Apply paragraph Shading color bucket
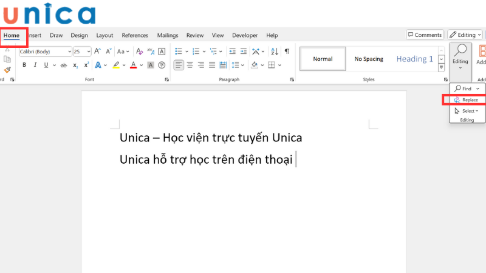The width and height of the screenshot is (486, 273). (x=255, y=65)
